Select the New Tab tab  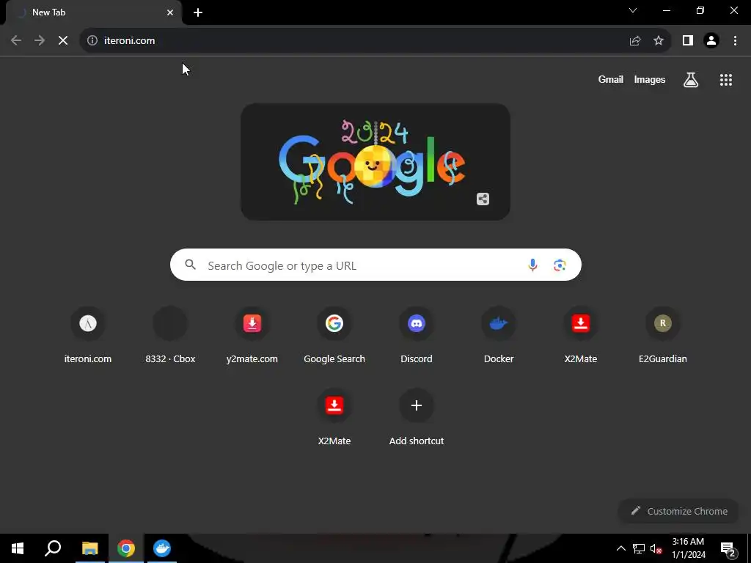pyautogui.click(x=93, y=12)
